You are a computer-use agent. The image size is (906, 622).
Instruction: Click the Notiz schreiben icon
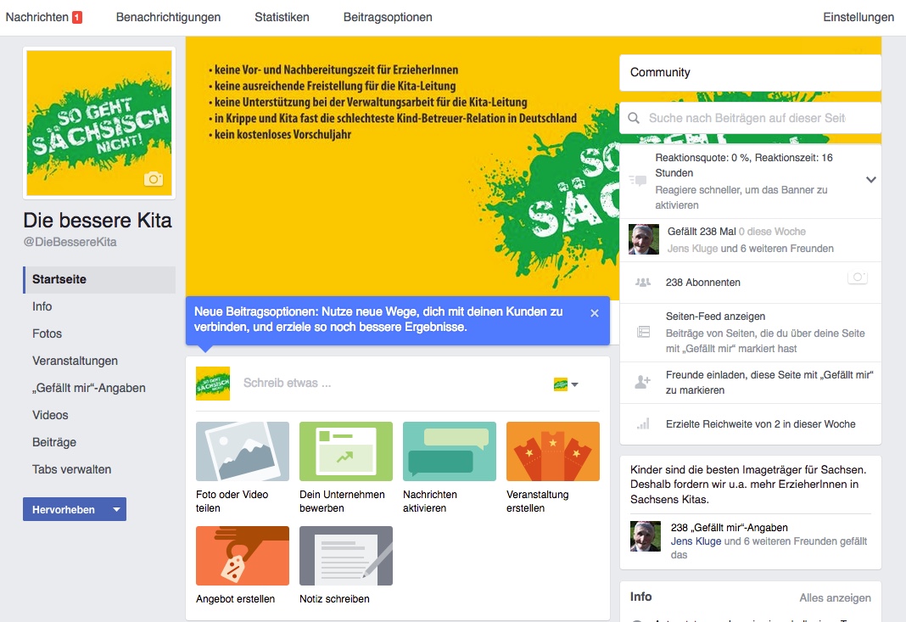(x=345, y=556)
